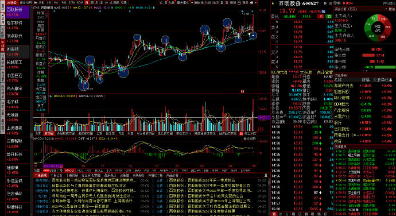This screenshot has width=396, height=216.
Task: Open the 个股公告 news tab
Action: coord(56,175)
